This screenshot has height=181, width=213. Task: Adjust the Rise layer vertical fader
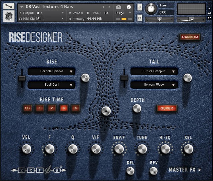coord(22,78)
